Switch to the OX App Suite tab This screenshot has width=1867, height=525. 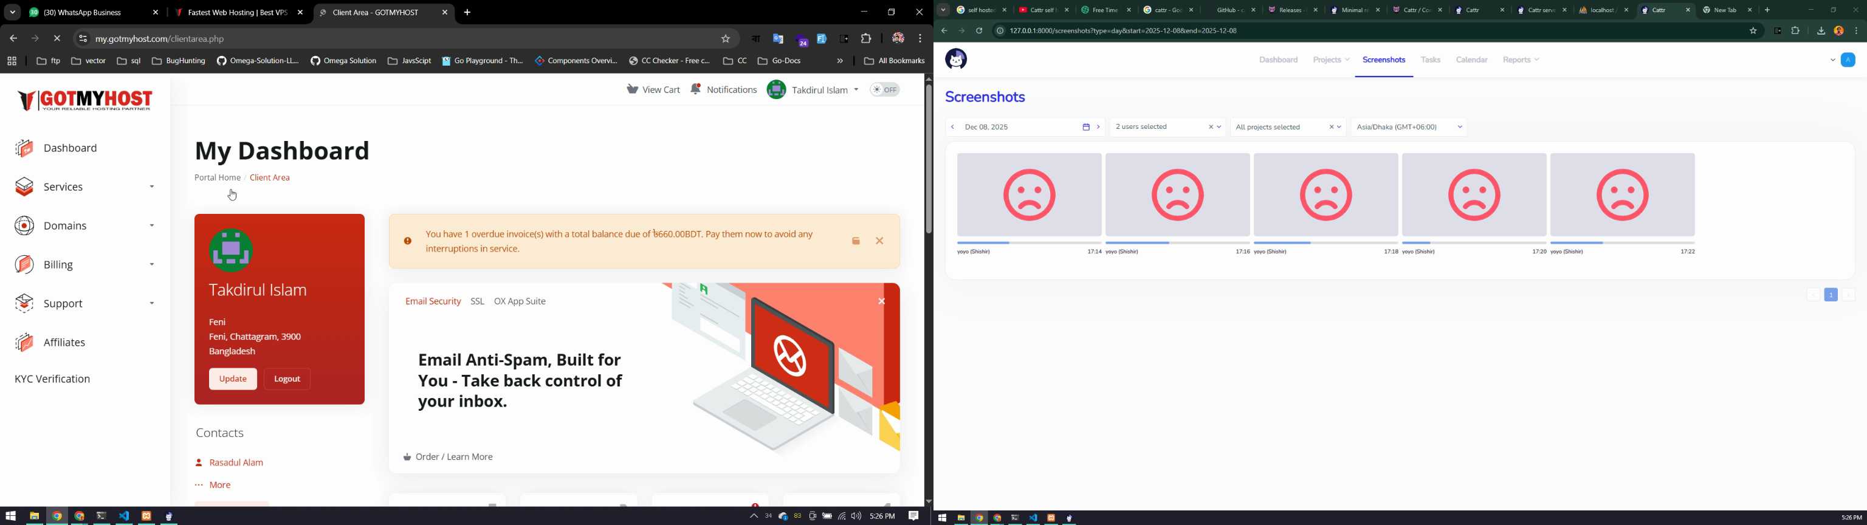coord(520,301)
